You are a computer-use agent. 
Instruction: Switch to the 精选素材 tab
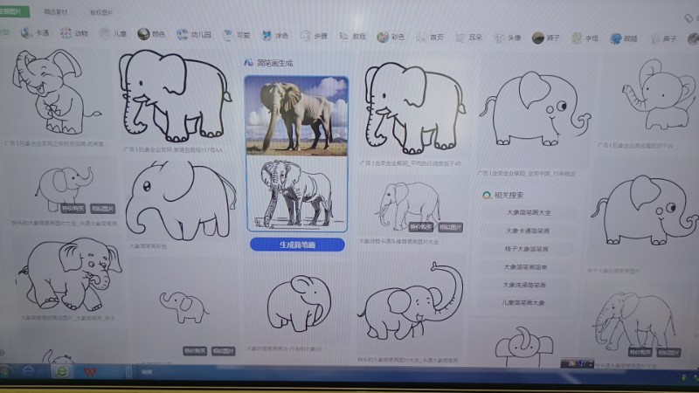click(56, 12)
